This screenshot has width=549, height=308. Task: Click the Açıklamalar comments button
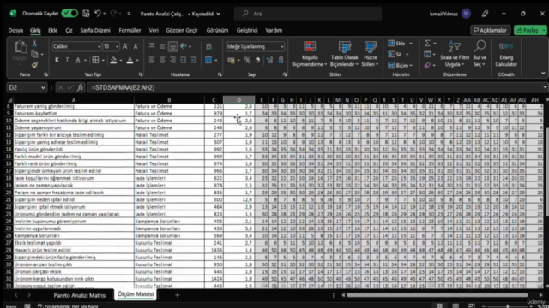pos(490,31)
